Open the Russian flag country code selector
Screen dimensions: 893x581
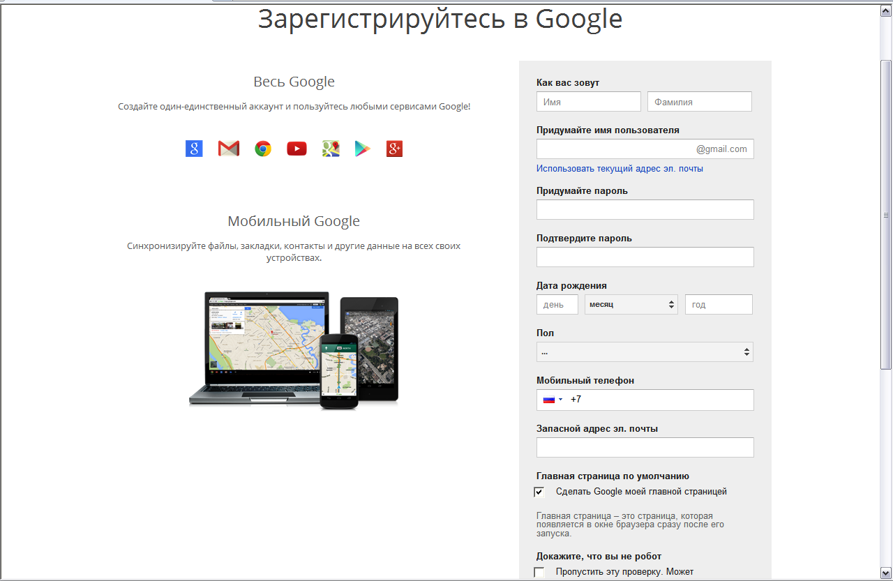553,400
